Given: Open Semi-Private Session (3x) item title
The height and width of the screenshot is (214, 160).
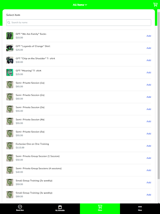Looking at the screenshot, I should (30, 107).
